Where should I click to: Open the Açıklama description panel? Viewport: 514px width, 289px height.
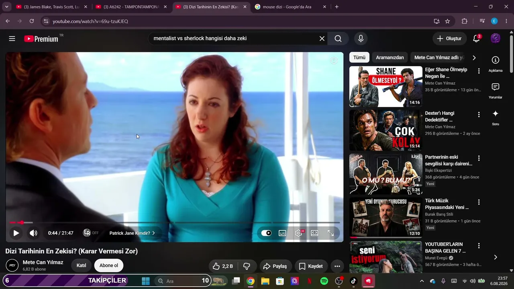pos(496,64)
